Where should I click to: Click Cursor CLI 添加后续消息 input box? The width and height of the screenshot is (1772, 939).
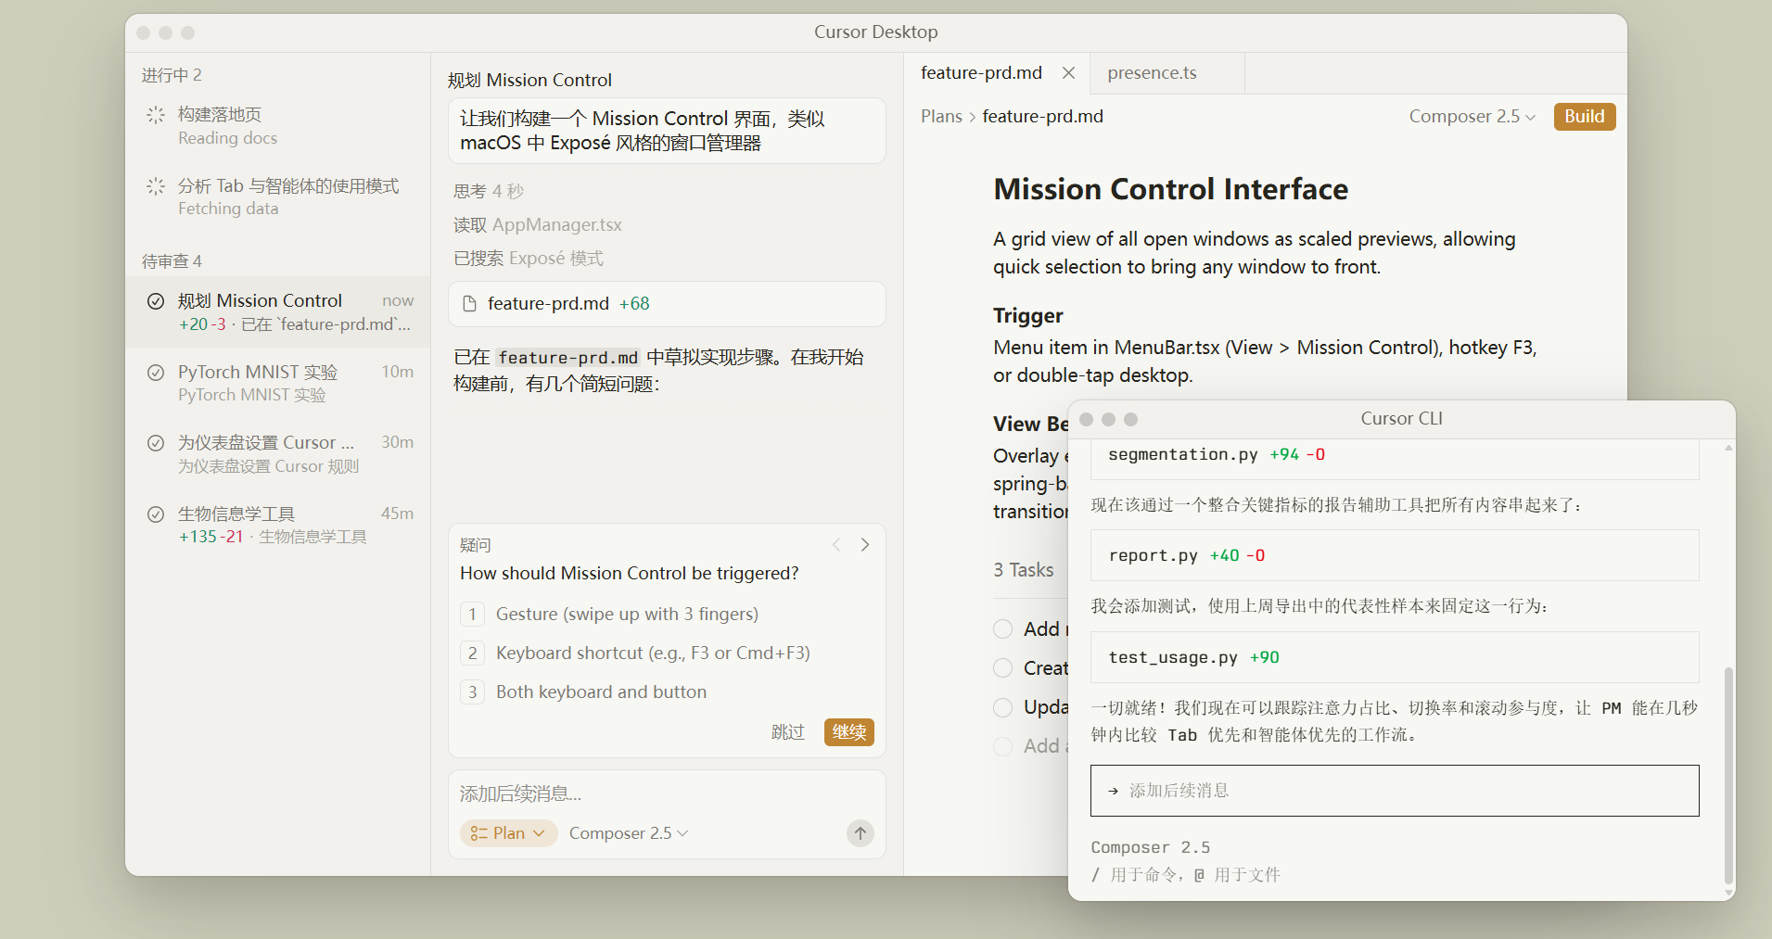(x=1395, y=791)
